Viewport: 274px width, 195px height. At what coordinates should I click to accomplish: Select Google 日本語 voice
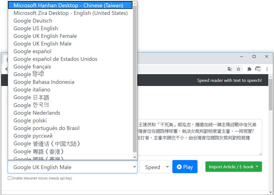pos(31,97)
